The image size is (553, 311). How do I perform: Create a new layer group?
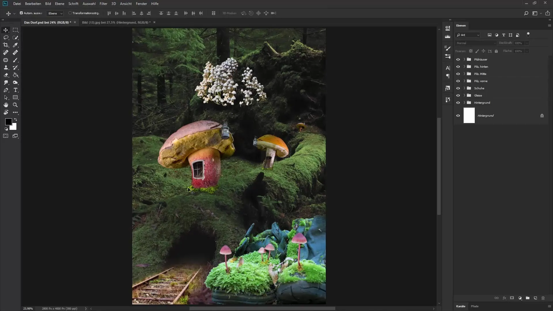tap(528, 298)
